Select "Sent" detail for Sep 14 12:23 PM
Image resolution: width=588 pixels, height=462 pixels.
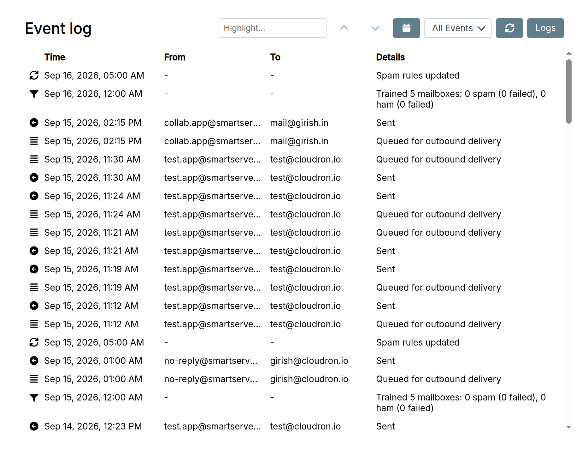(385, 426)
